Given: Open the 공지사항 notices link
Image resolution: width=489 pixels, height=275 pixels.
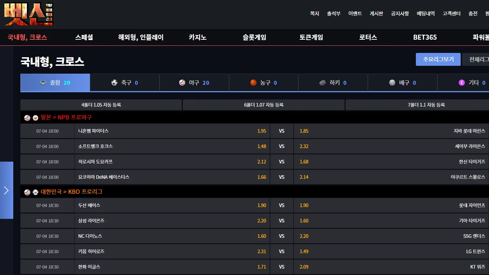Looking at the screenshot, I should click(400, 14).
